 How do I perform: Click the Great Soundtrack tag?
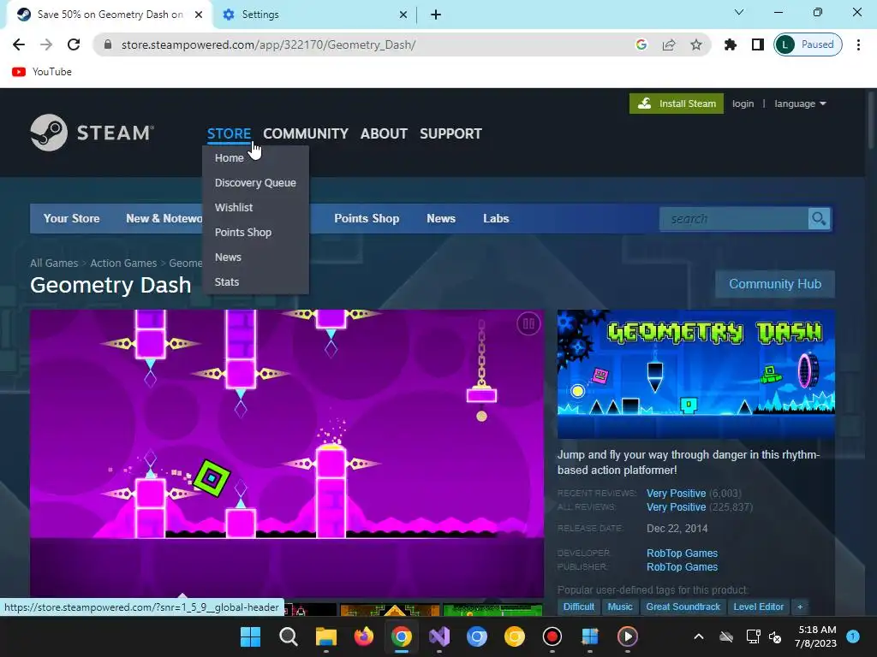683,607
